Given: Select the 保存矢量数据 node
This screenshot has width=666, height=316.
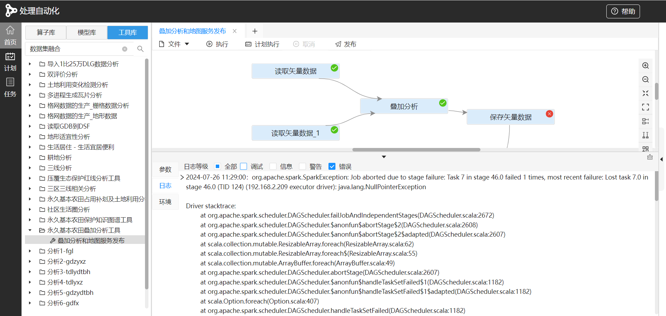Looking at the screenshot, I should pyautogui.click(x=511, y=117).
